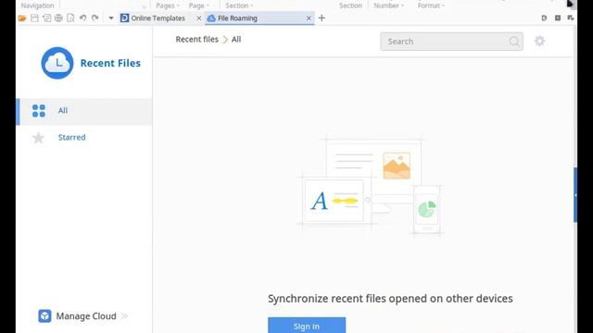Click the blue collapse handle on right edge
Image resolution: width=593 pixels, height=333 pixels.
point(575,195)
